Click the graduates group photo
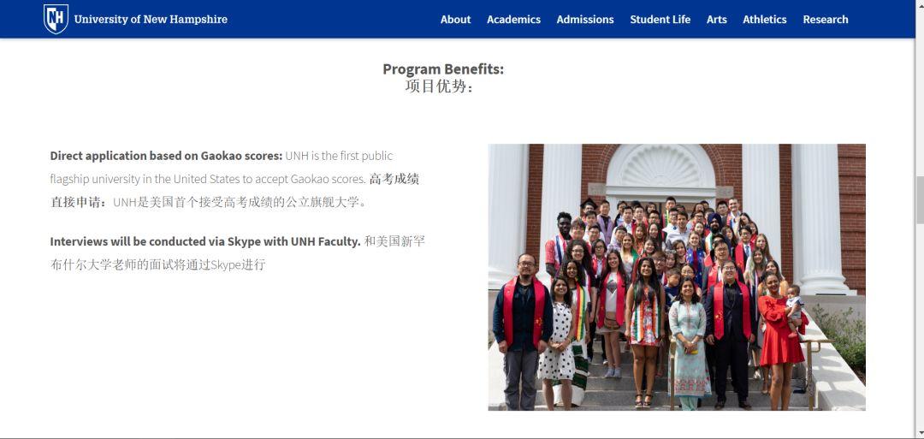Viewport: 924px width, 439px height. (x=676, y=276)
